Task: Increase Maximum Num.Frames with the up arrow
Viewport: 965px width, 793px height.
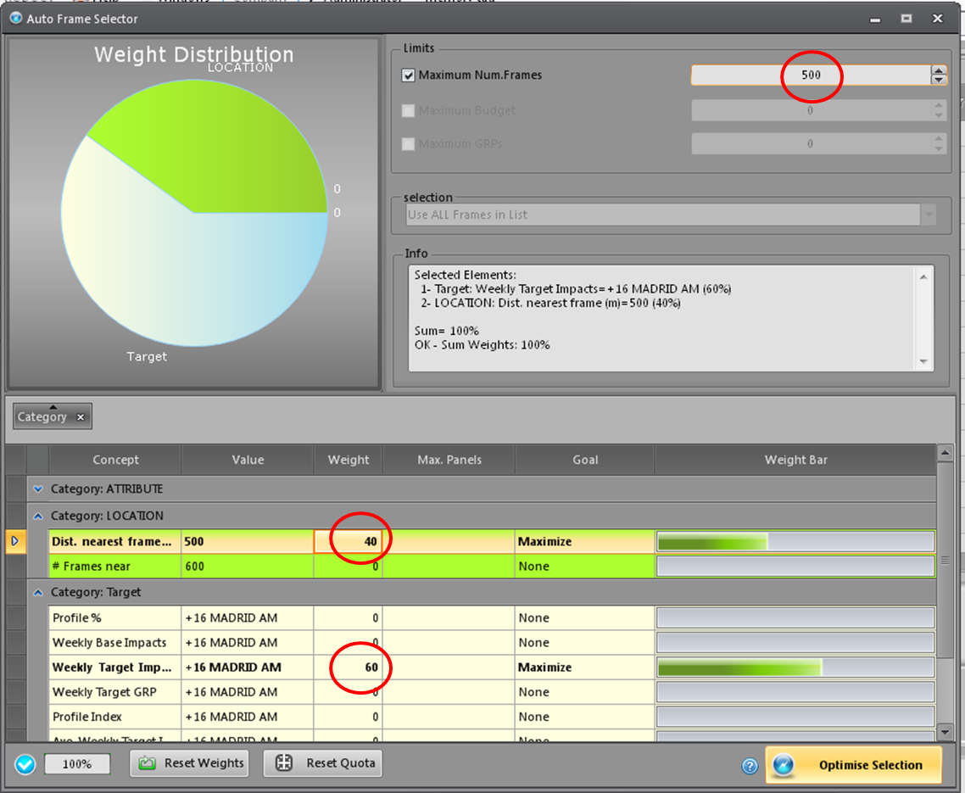Action: (938, 70)
